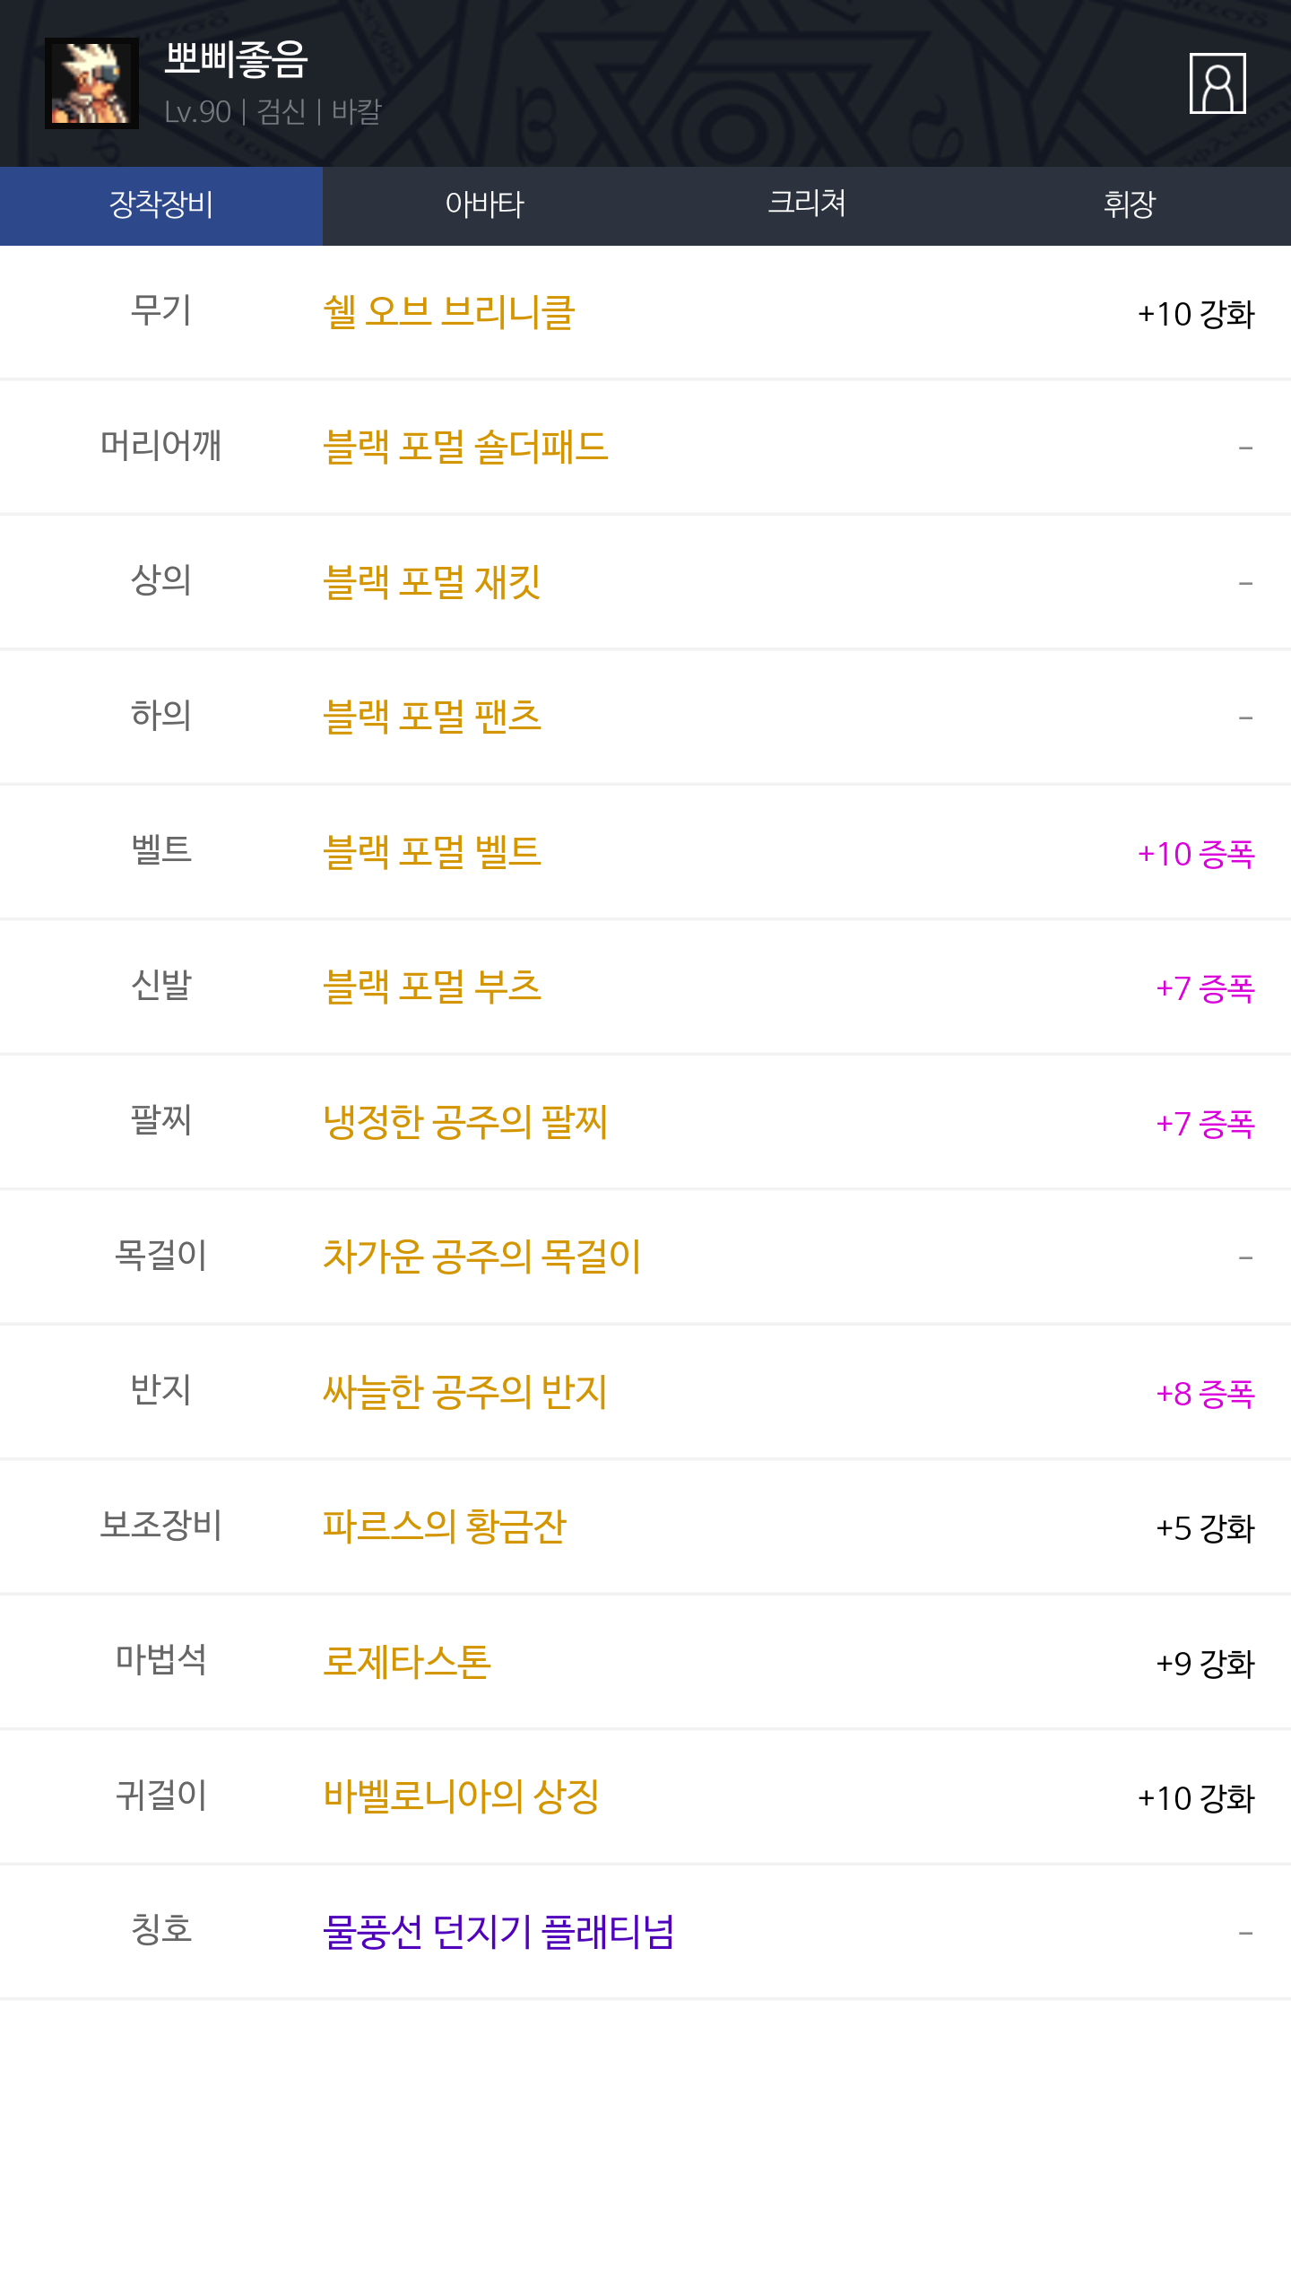
Task: Open 블랙 포멀 재킷 item
Action: pyautogui.click(x=432, y=582)
